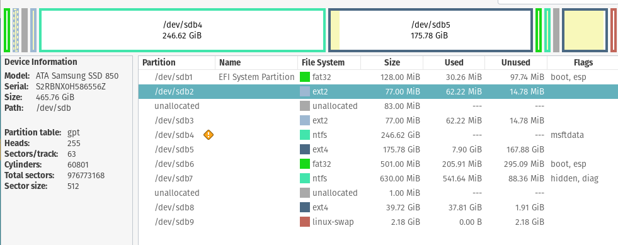618x245 pixels.
Task: Sort by the Used column header
Action: 454,62
